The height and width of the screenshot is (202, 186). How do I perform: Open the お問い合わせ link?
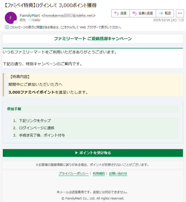click(x=118, y=174)
